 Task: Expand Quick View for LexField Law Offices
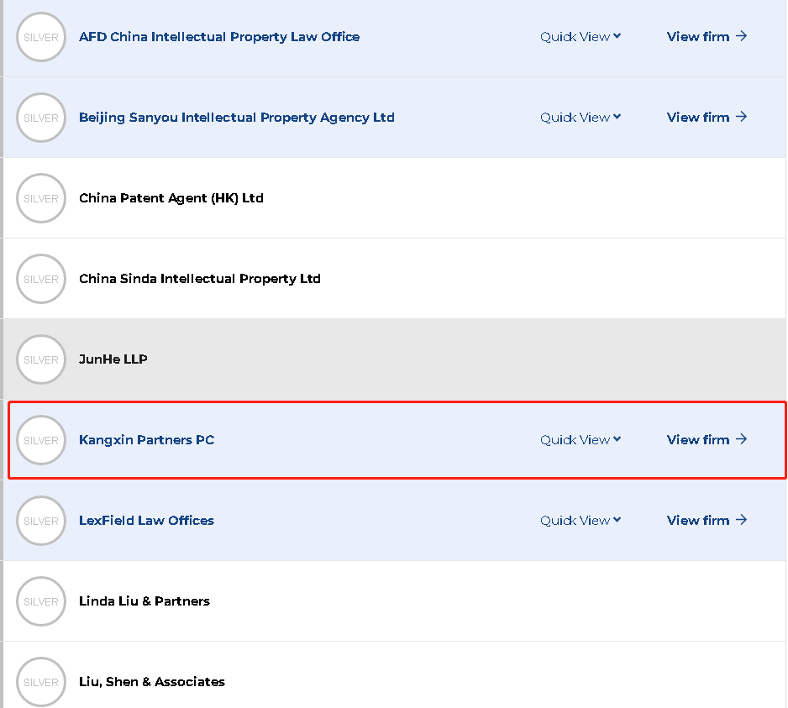point(580,521)
